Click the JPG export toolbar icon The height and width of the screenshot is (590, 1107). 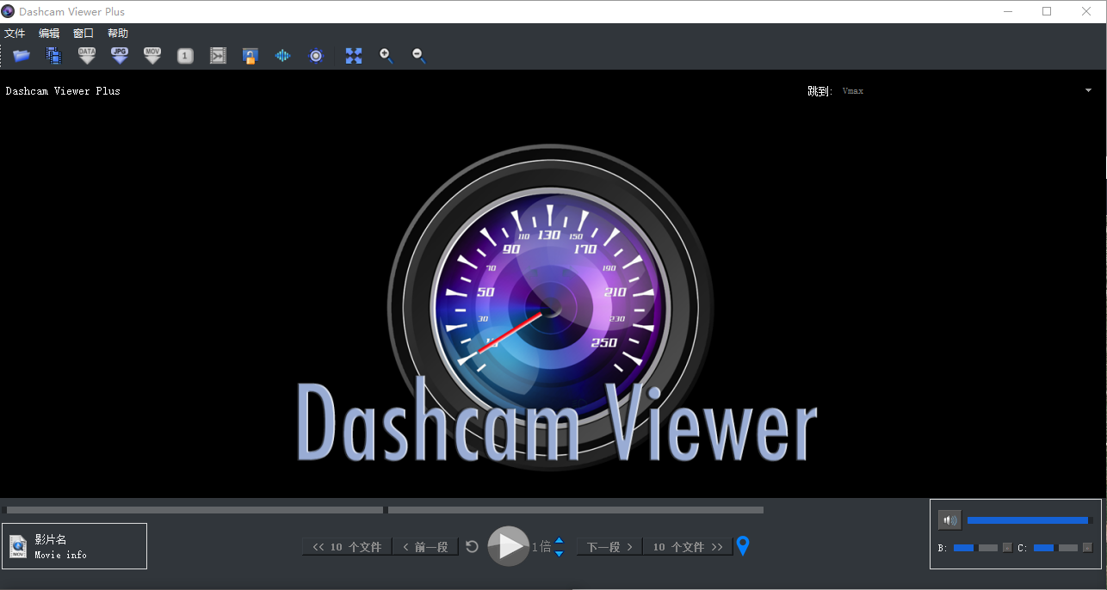(120, 56)
